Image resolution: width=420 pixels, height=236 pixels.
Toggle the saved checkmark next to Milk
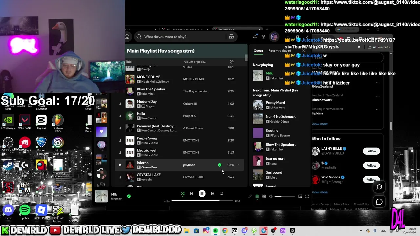point(129,196)
